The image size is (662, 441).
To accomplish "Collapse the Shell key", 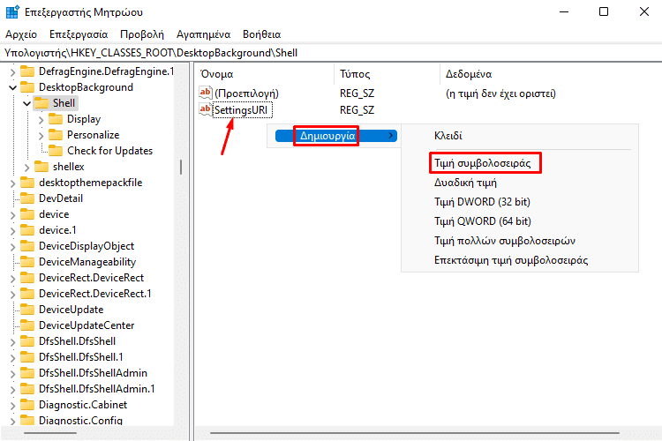I will click(x=27, y=103).
